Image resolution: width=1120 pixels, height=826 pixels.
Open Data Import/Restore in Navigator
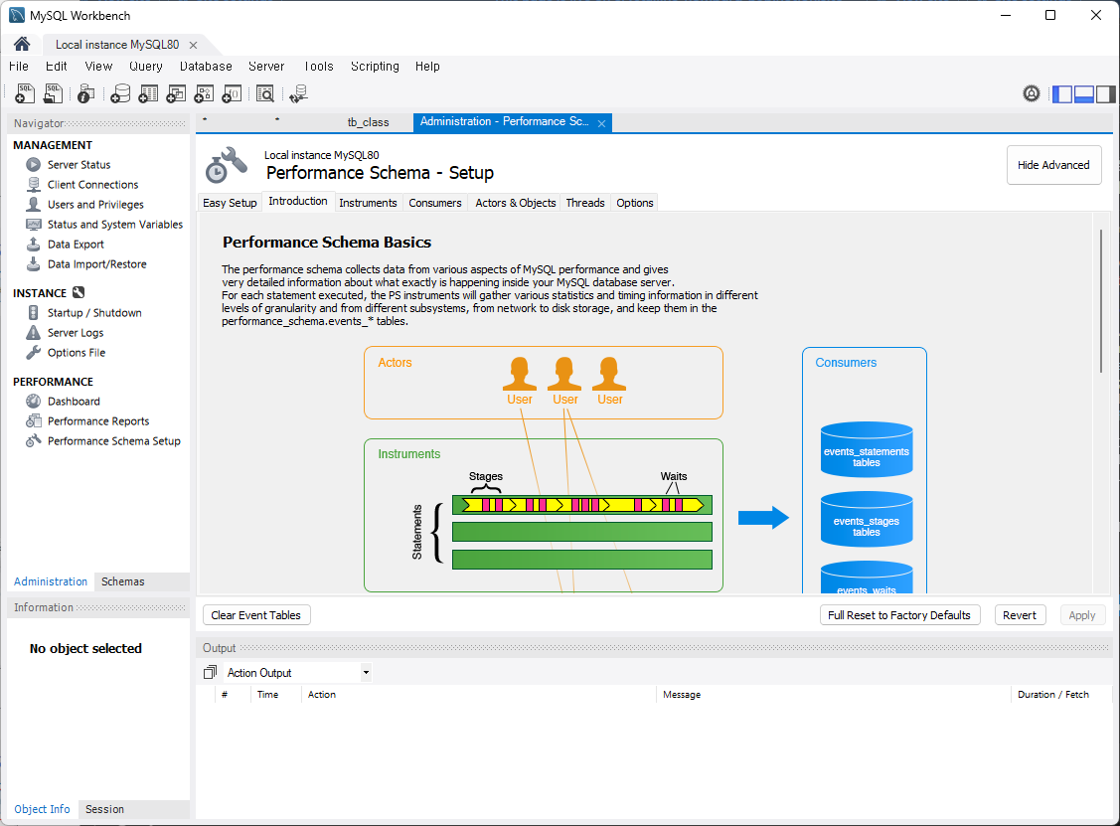[x=97, y=264]
